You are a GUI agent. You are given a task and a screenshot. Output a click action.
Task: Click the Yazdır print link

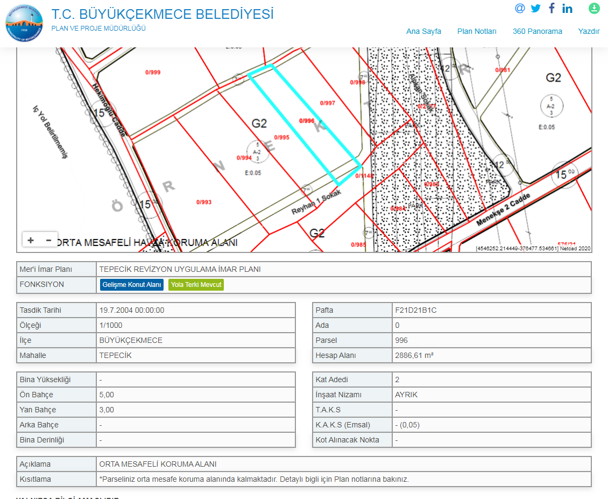(589, 31)
